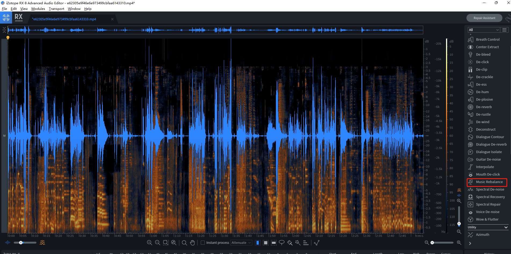Collapse the waveform overview strip
The width and height of the screenshot is (511, 254).
[x=4, y=30]
